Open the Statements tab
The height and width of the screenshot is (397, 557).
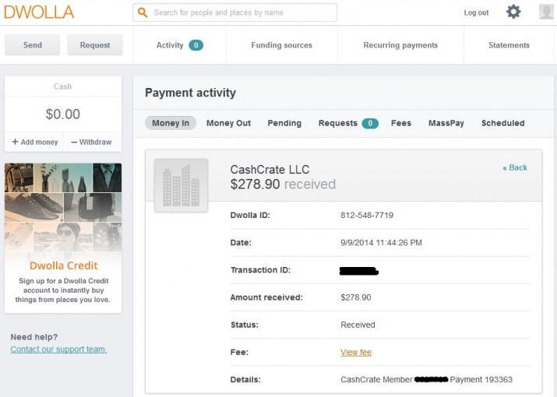coord(509,45)
